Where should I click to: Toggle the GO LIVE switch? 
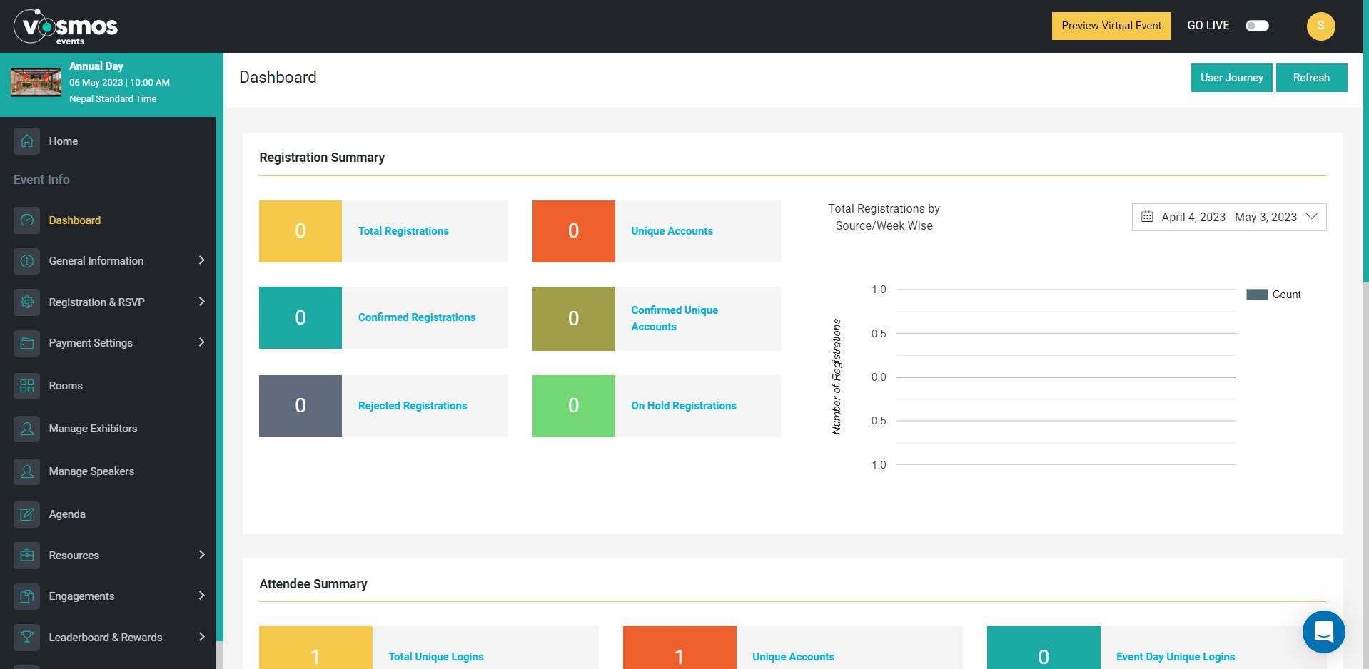(x=1257, y=26)
